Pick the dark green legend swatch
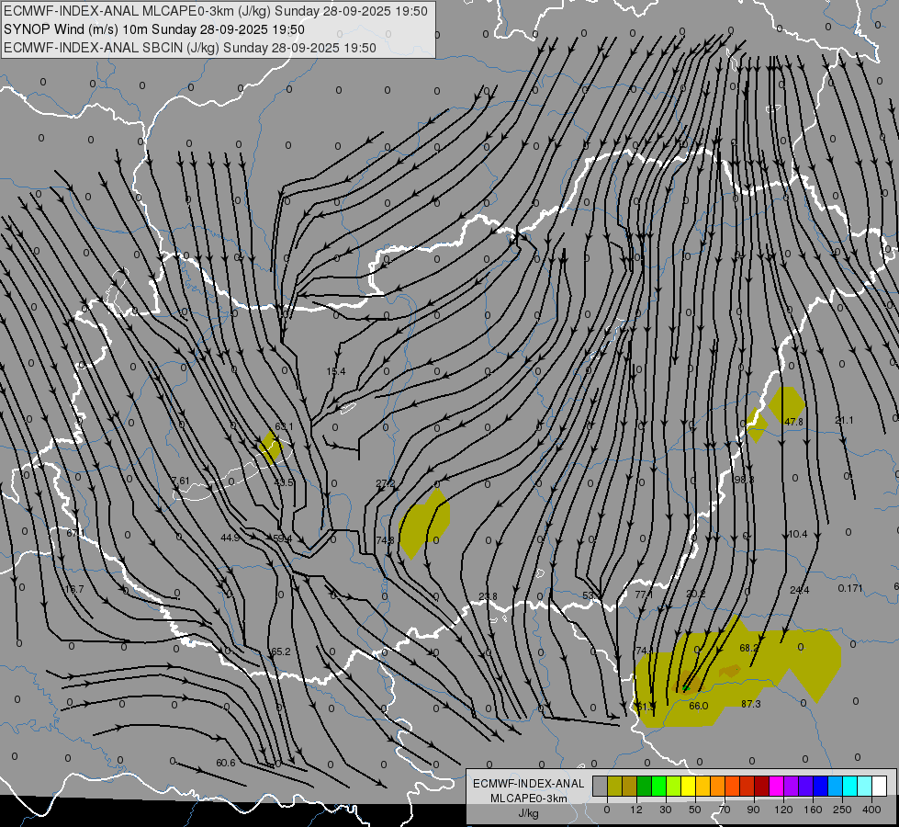899x827 pixels. (645, 786)
